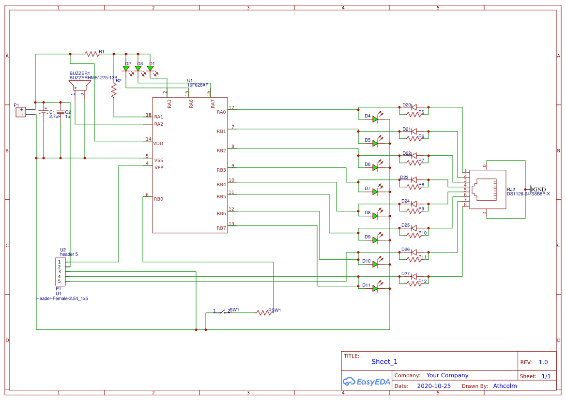Select the R10 resistor symbol
Viewport: 566px width, 400px height.
[x=414, y=236]
